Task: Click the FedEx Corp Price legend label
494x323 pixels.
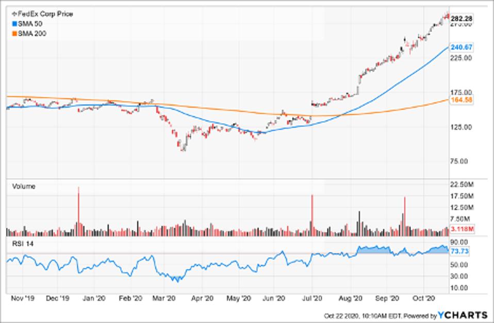Action: pyautogui.click(x=45, y=14)
